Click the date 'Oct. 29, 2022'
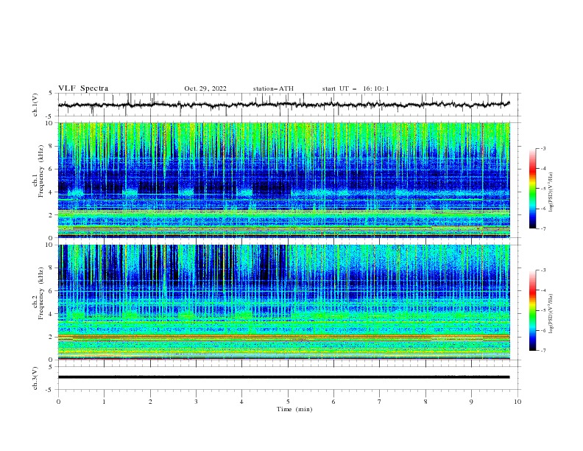 pos(205,88)
